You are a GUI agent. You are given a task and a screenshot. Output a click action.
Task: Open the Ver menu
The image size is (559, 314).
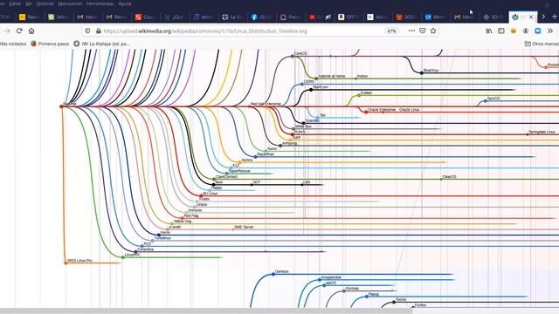coord(29,3)
